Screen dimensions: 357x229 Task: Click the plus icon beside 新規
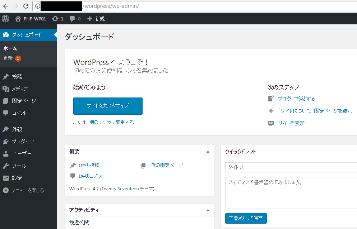point(90,19)
